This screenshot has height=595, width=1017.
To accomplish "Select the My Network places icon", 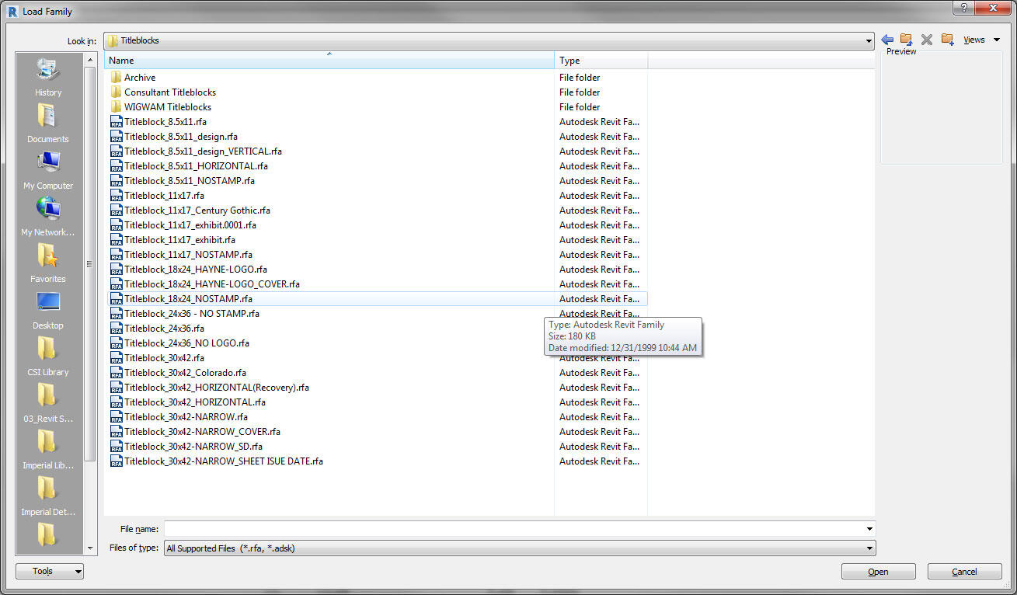I will pos(48,217).
